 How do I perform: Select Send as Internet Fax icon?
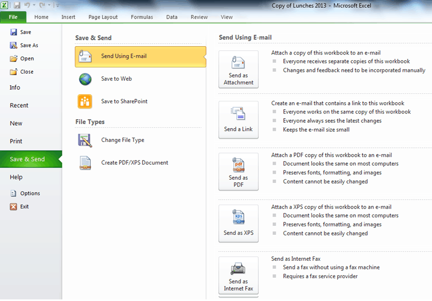(x=238, y=276)
